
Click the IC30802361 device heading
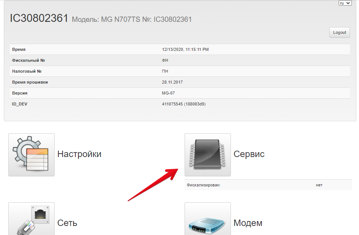pos(39,18)
